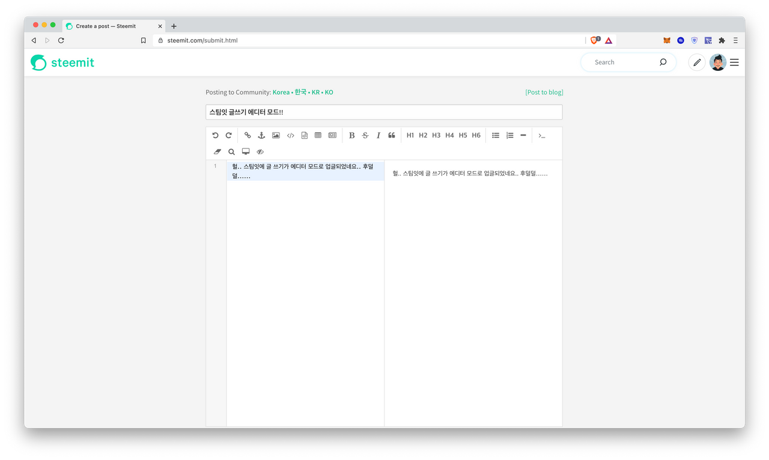Viewport: 769px width, 460px height.
Task: Open the user avatar profile menu
Action: [x=717, y=62]
